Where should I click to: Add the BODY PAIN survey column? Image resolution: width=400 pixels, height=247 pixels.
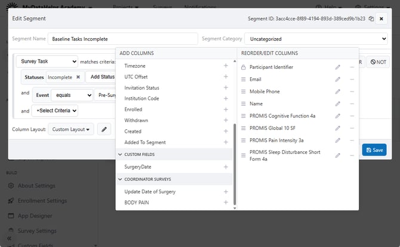pyautogui.click(x=226, y=203)
